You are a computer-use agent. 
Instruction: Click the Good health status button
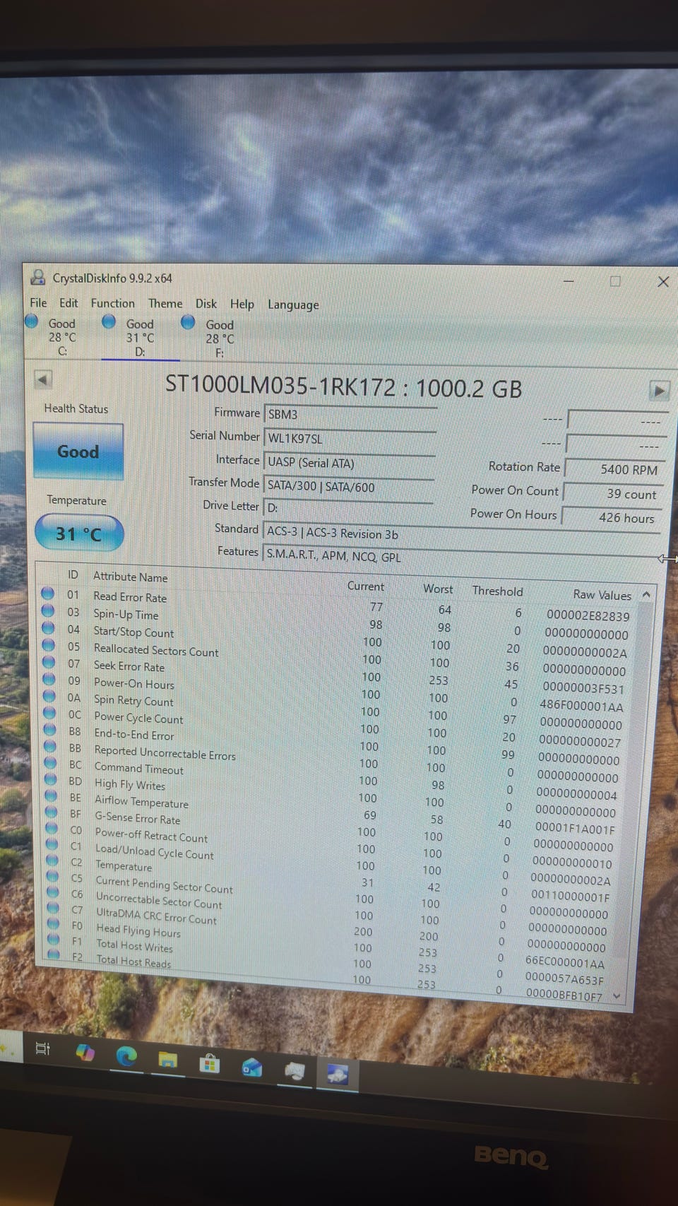(x=78, y=451)
